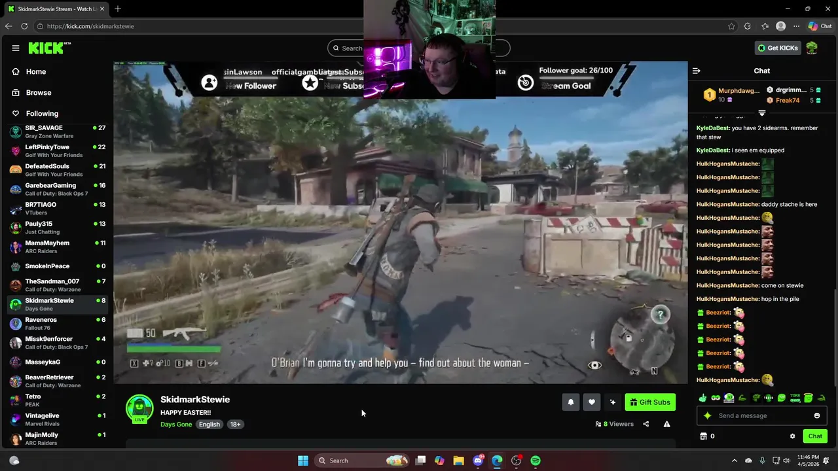838x471 pixels.
Task: Report the stream with warning triangle icon
Action: (x=666, y=424)
